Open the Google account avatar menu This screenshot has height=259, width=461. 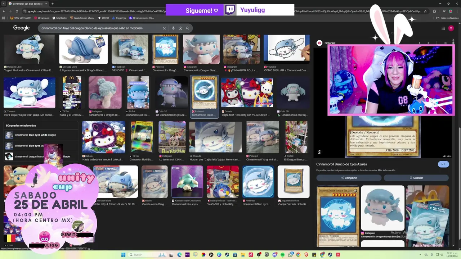pos(451,28)
